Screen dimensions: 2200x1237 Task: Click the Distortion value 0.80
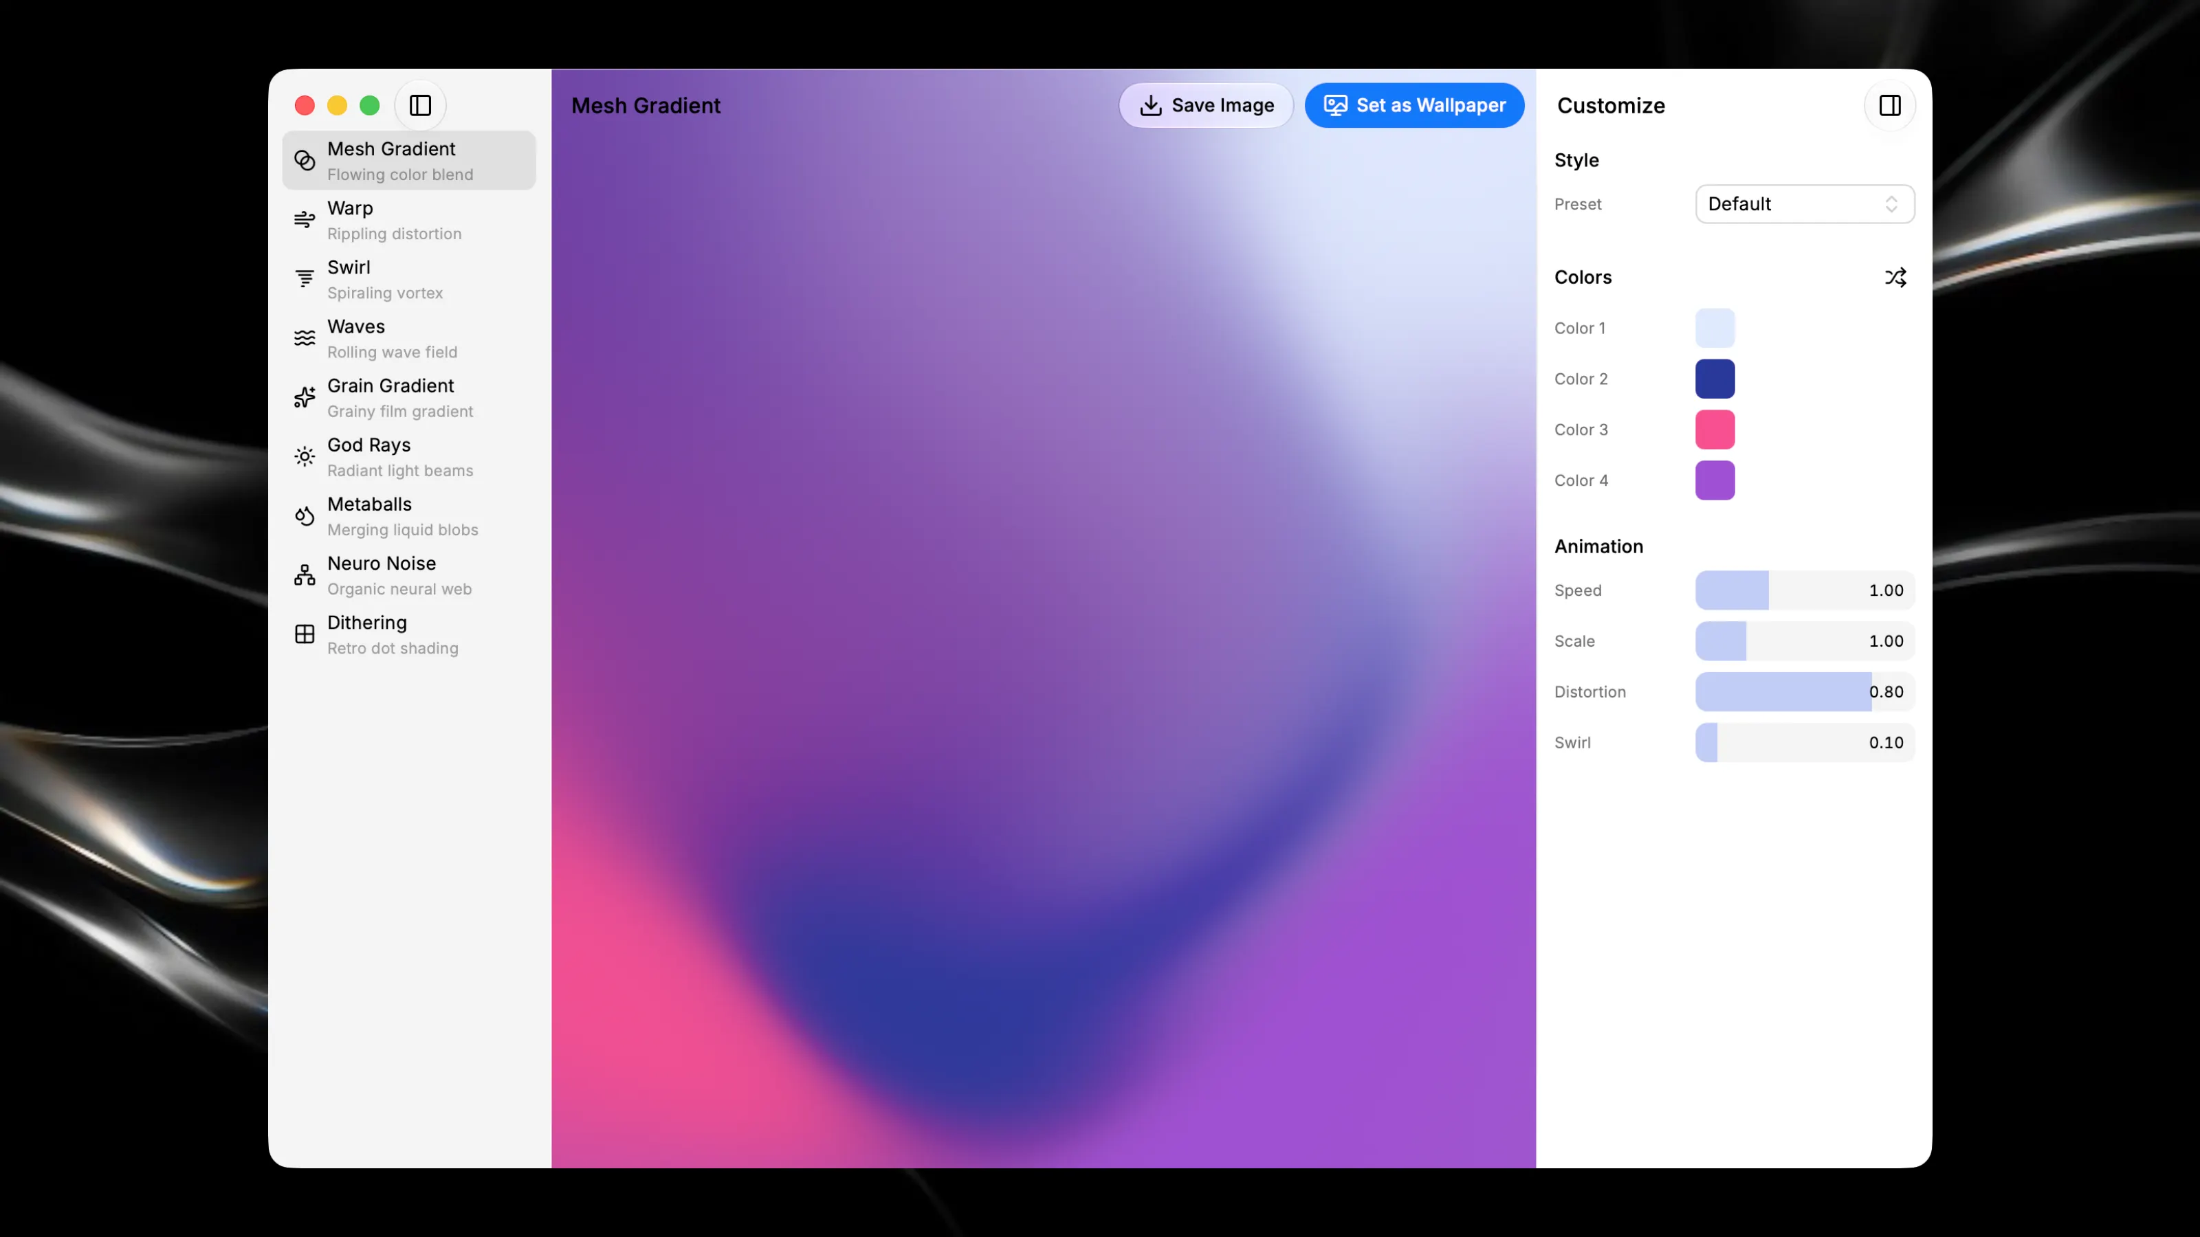[1886, 692]
